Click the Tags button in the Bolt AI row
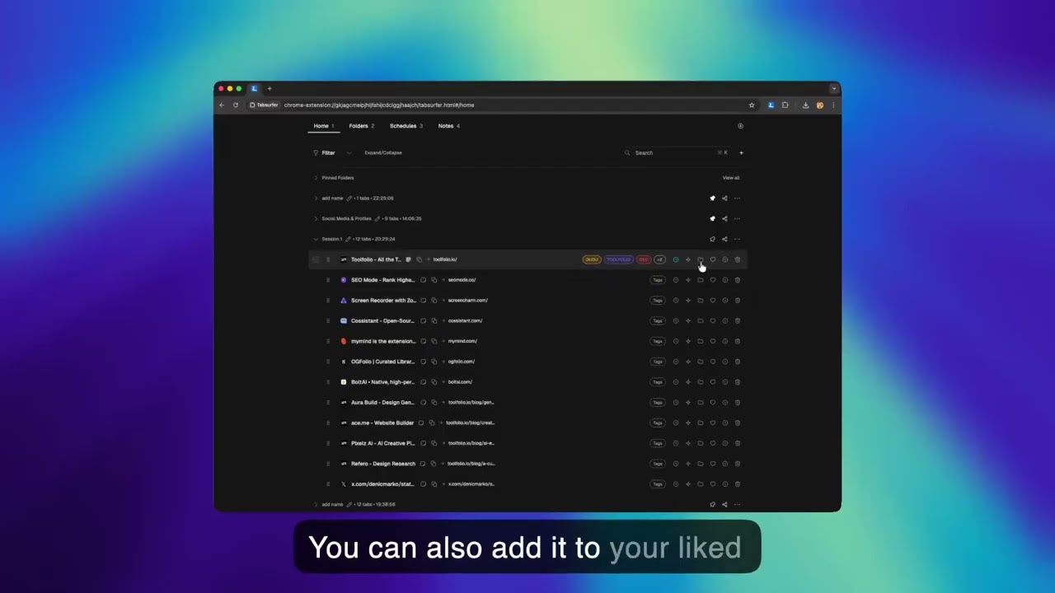The height and width of the screenshot is (593, 1055). tap(658, 382)
